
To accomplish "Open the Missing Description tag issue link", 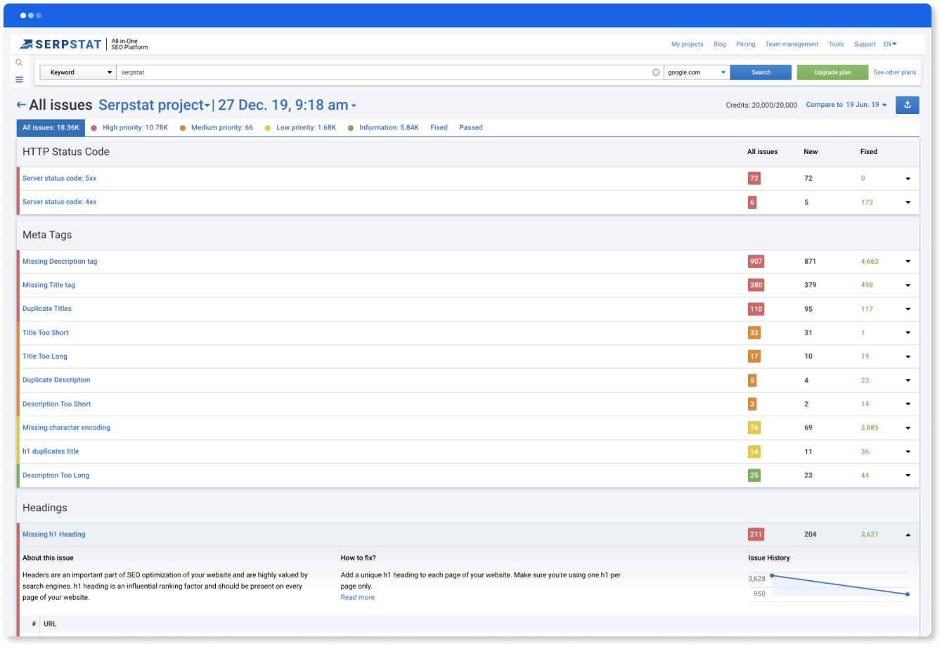I will 60,262.
